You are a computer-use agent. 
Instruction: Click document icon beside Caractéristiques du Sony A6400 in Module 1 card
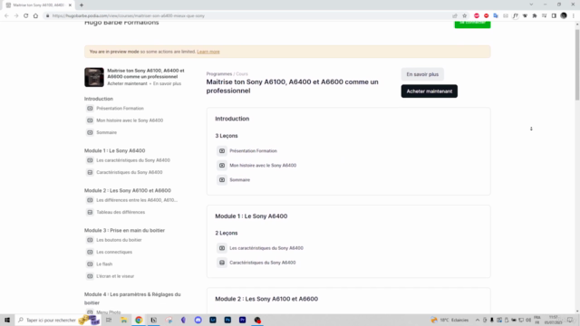tap(222, 263)
